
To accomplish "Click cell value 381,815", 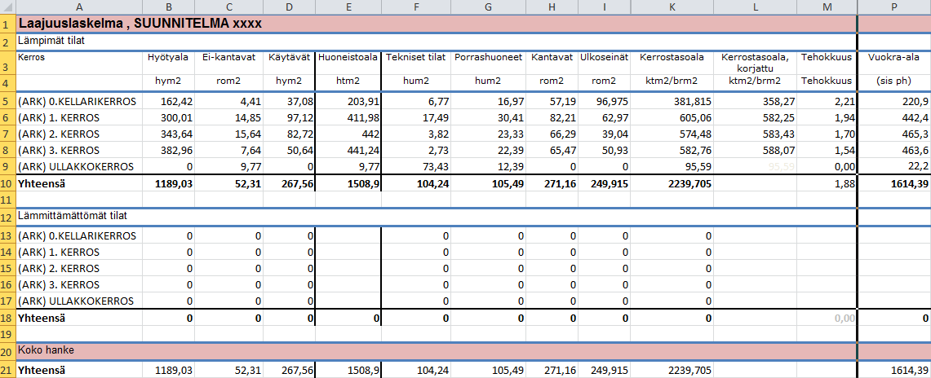I will pyautogui.click(x=672, y=101).
